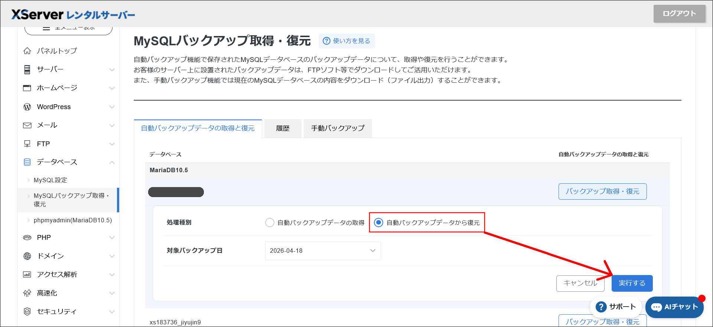Expand the セキュリティ menu chevron
This screenshot has width=713, height=327.
tap(112, 312)
